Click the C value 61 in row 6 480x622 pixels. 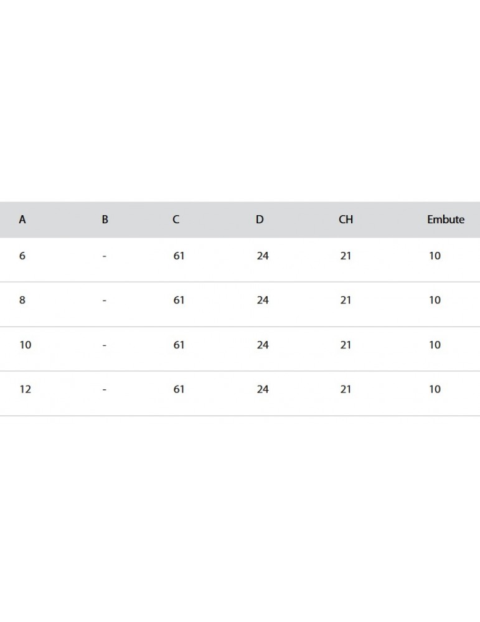[x=179, y=256]
